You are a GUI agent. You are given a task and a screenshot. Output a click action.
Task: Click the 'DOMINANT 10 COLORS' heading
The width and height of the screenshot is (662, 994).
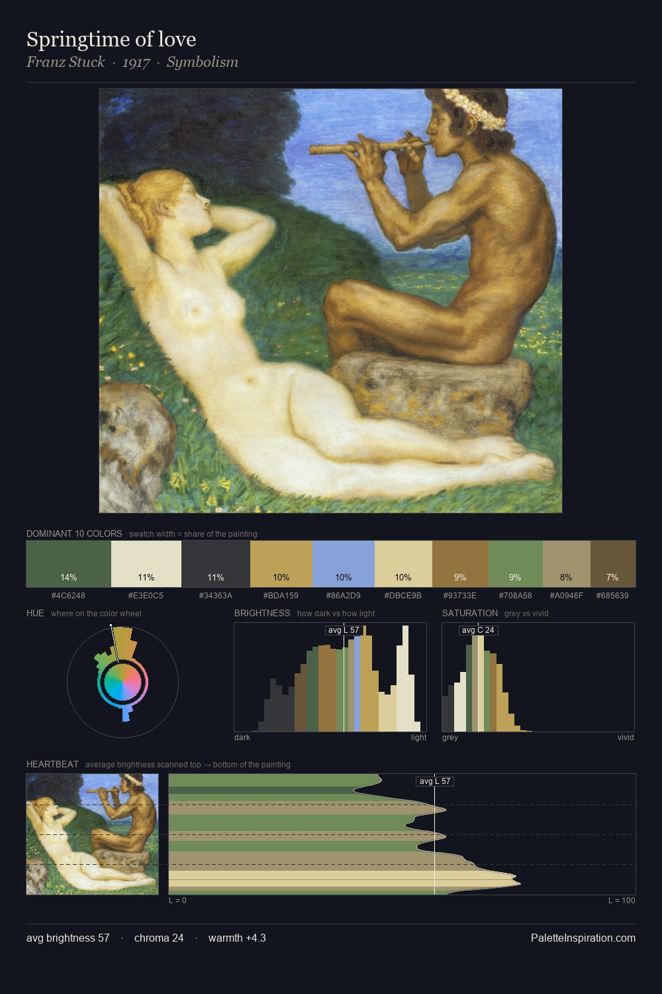click(74, 533)
